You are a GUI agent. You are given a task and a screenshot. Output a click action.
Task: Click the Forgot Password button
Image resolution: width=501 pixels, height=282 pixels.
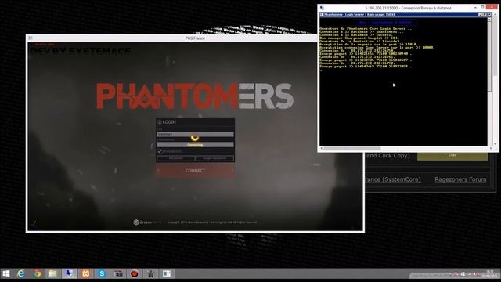pos(214,158)
